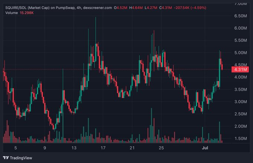Click date label 13 on time axis

[74, 148]
